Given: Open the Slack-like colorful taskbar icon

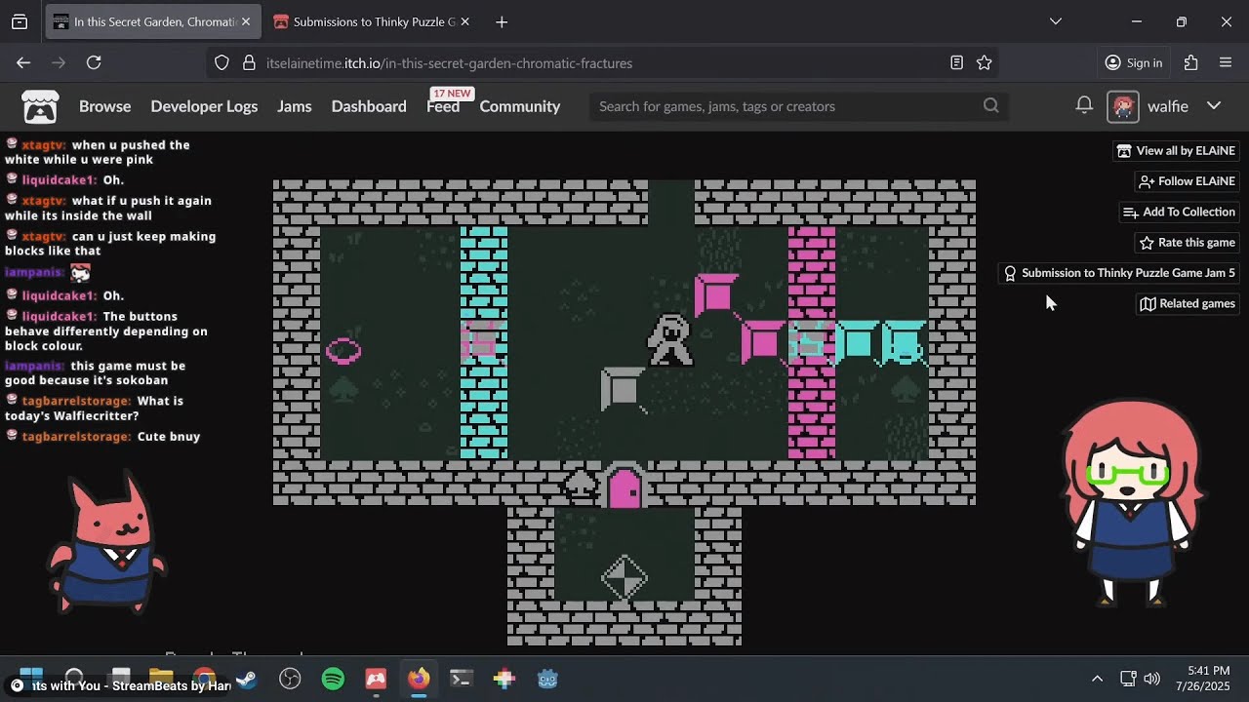Looking at the screenshot, I should [x=504, y=679].
